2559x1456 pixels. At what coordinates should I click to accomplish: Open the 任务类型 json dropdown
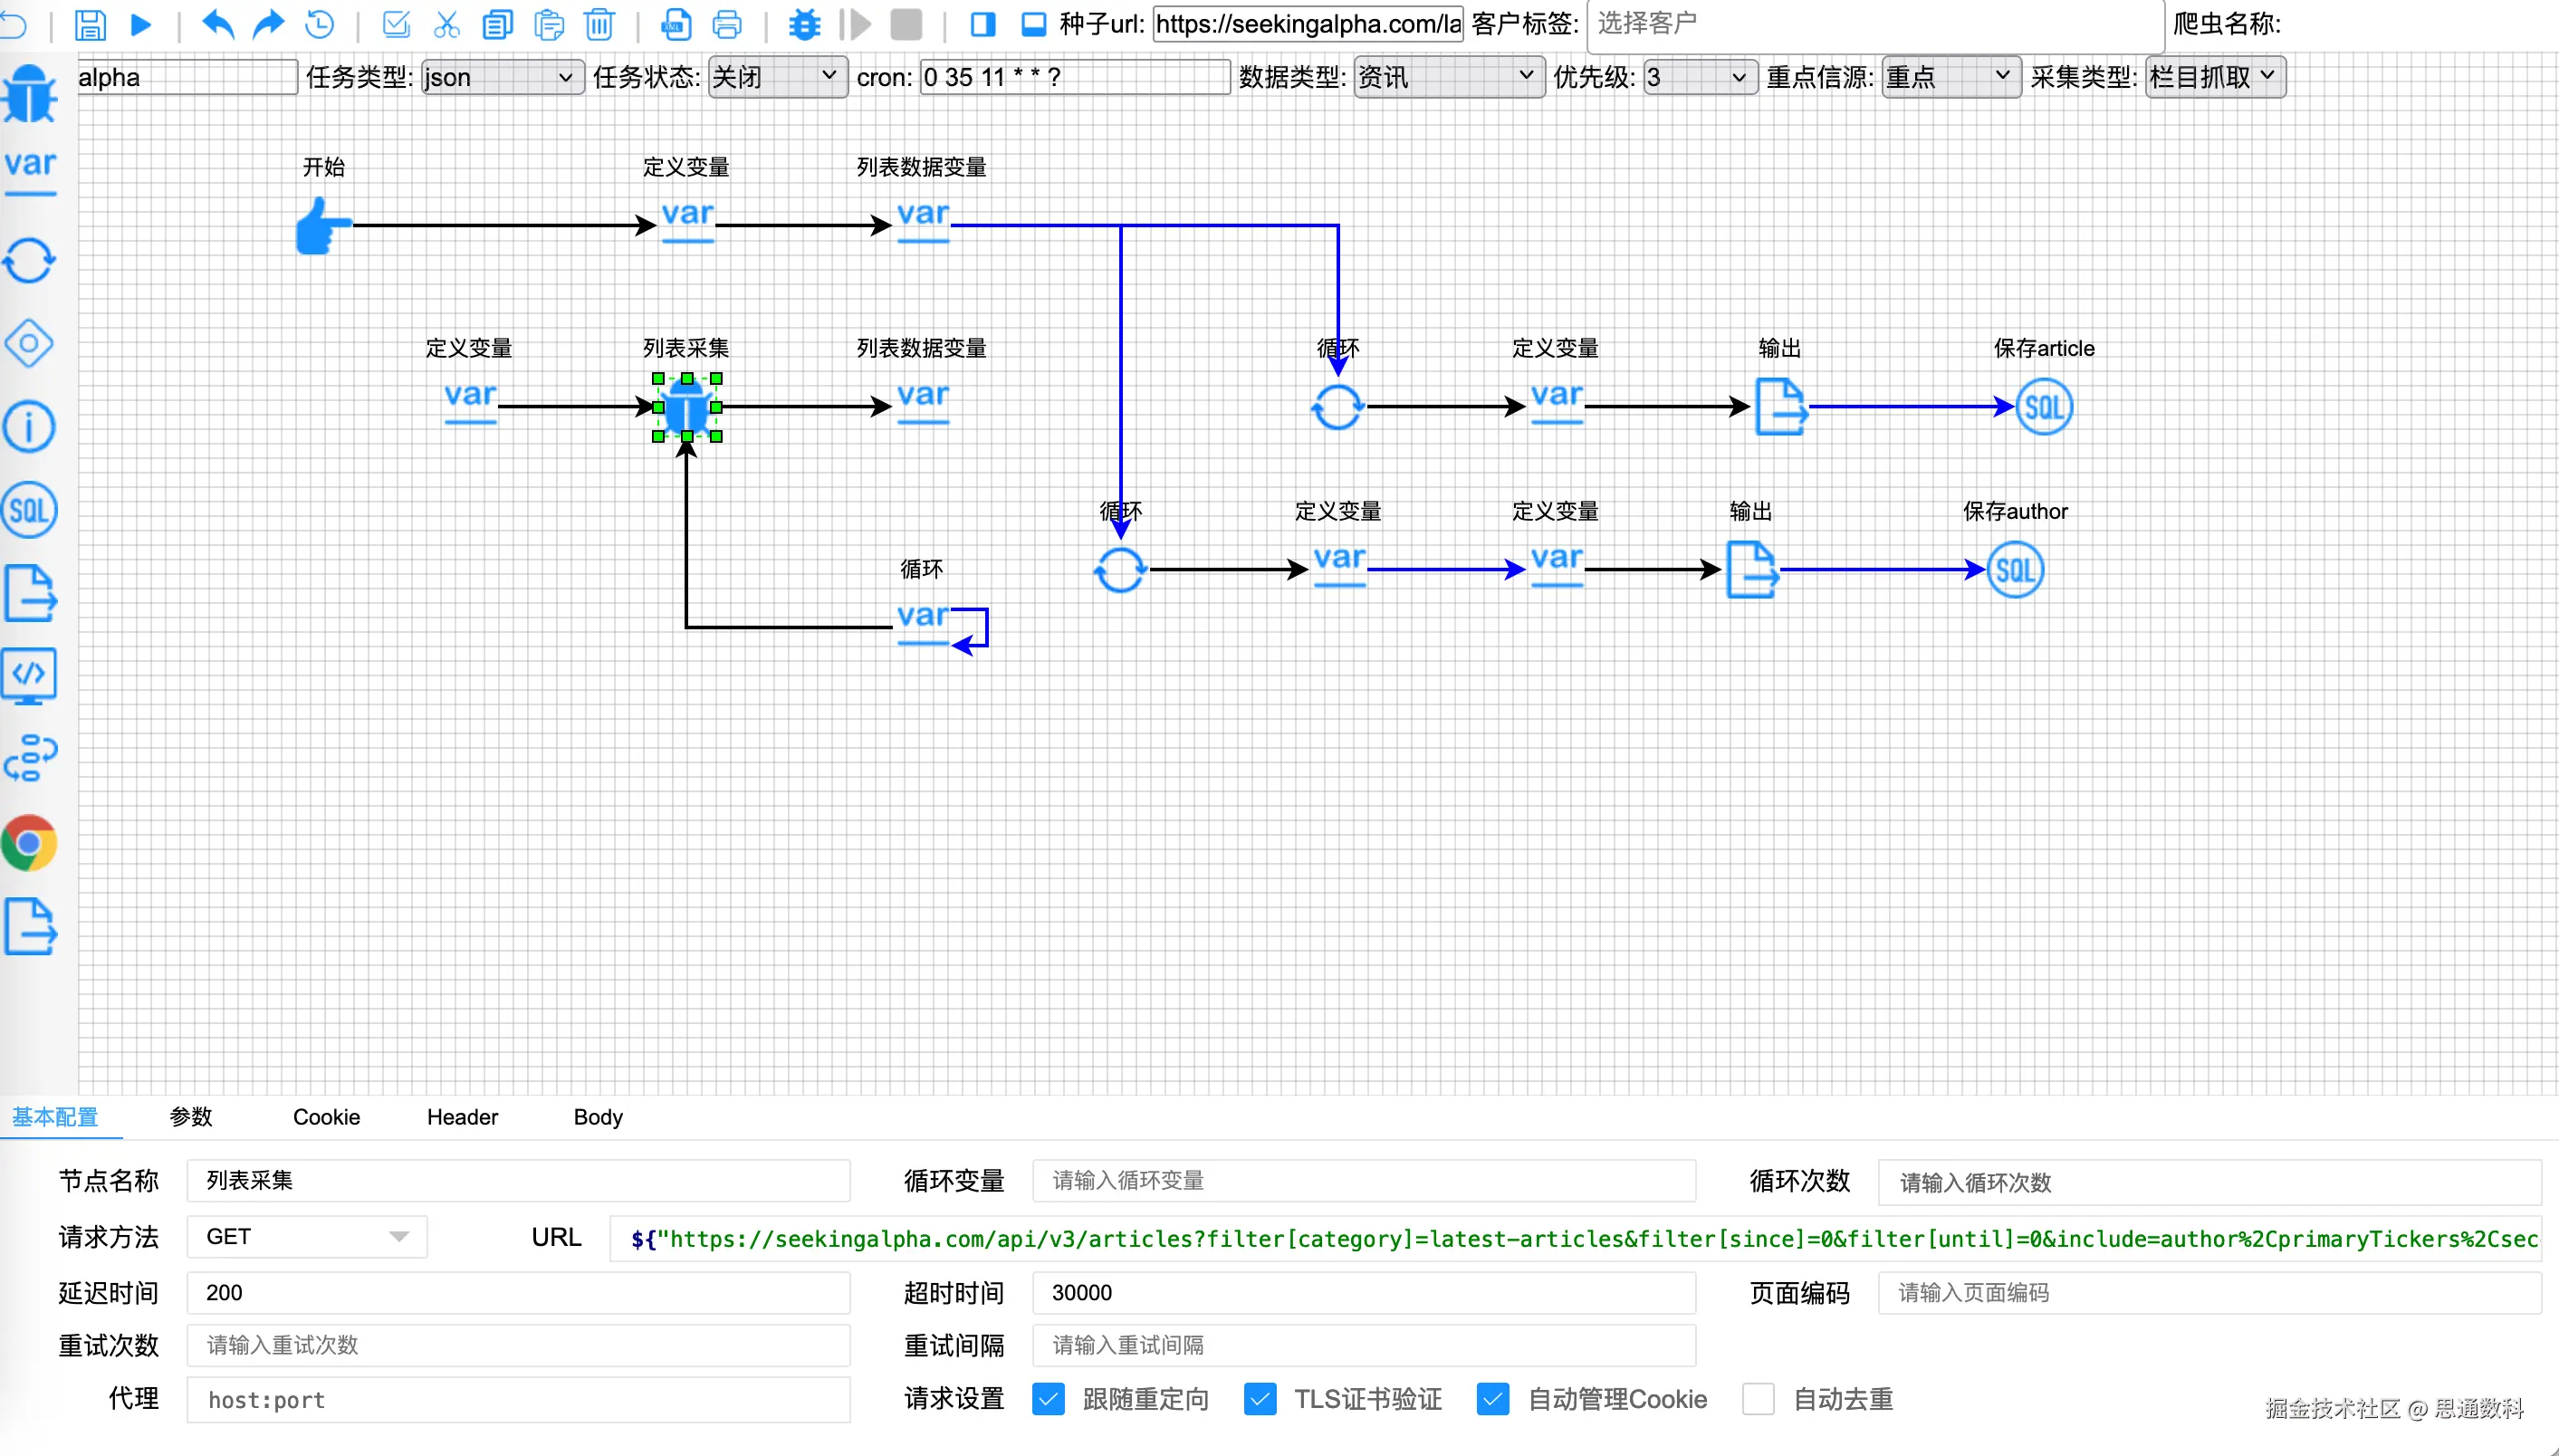click(x=502, y=77)
